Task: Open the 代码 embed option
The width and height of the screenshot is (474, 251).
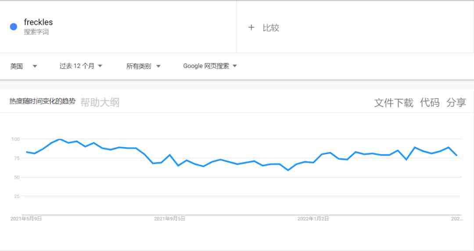Action: [430, 103]
